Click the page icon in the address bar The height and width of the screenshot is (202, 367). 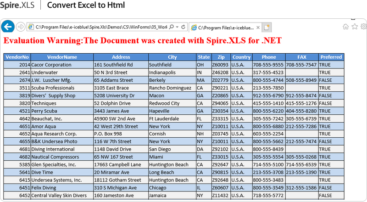31,27
